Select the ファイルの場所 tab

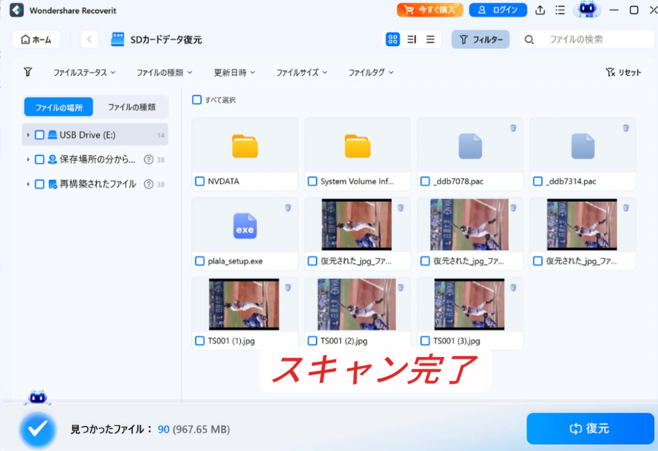coord(59,107)
